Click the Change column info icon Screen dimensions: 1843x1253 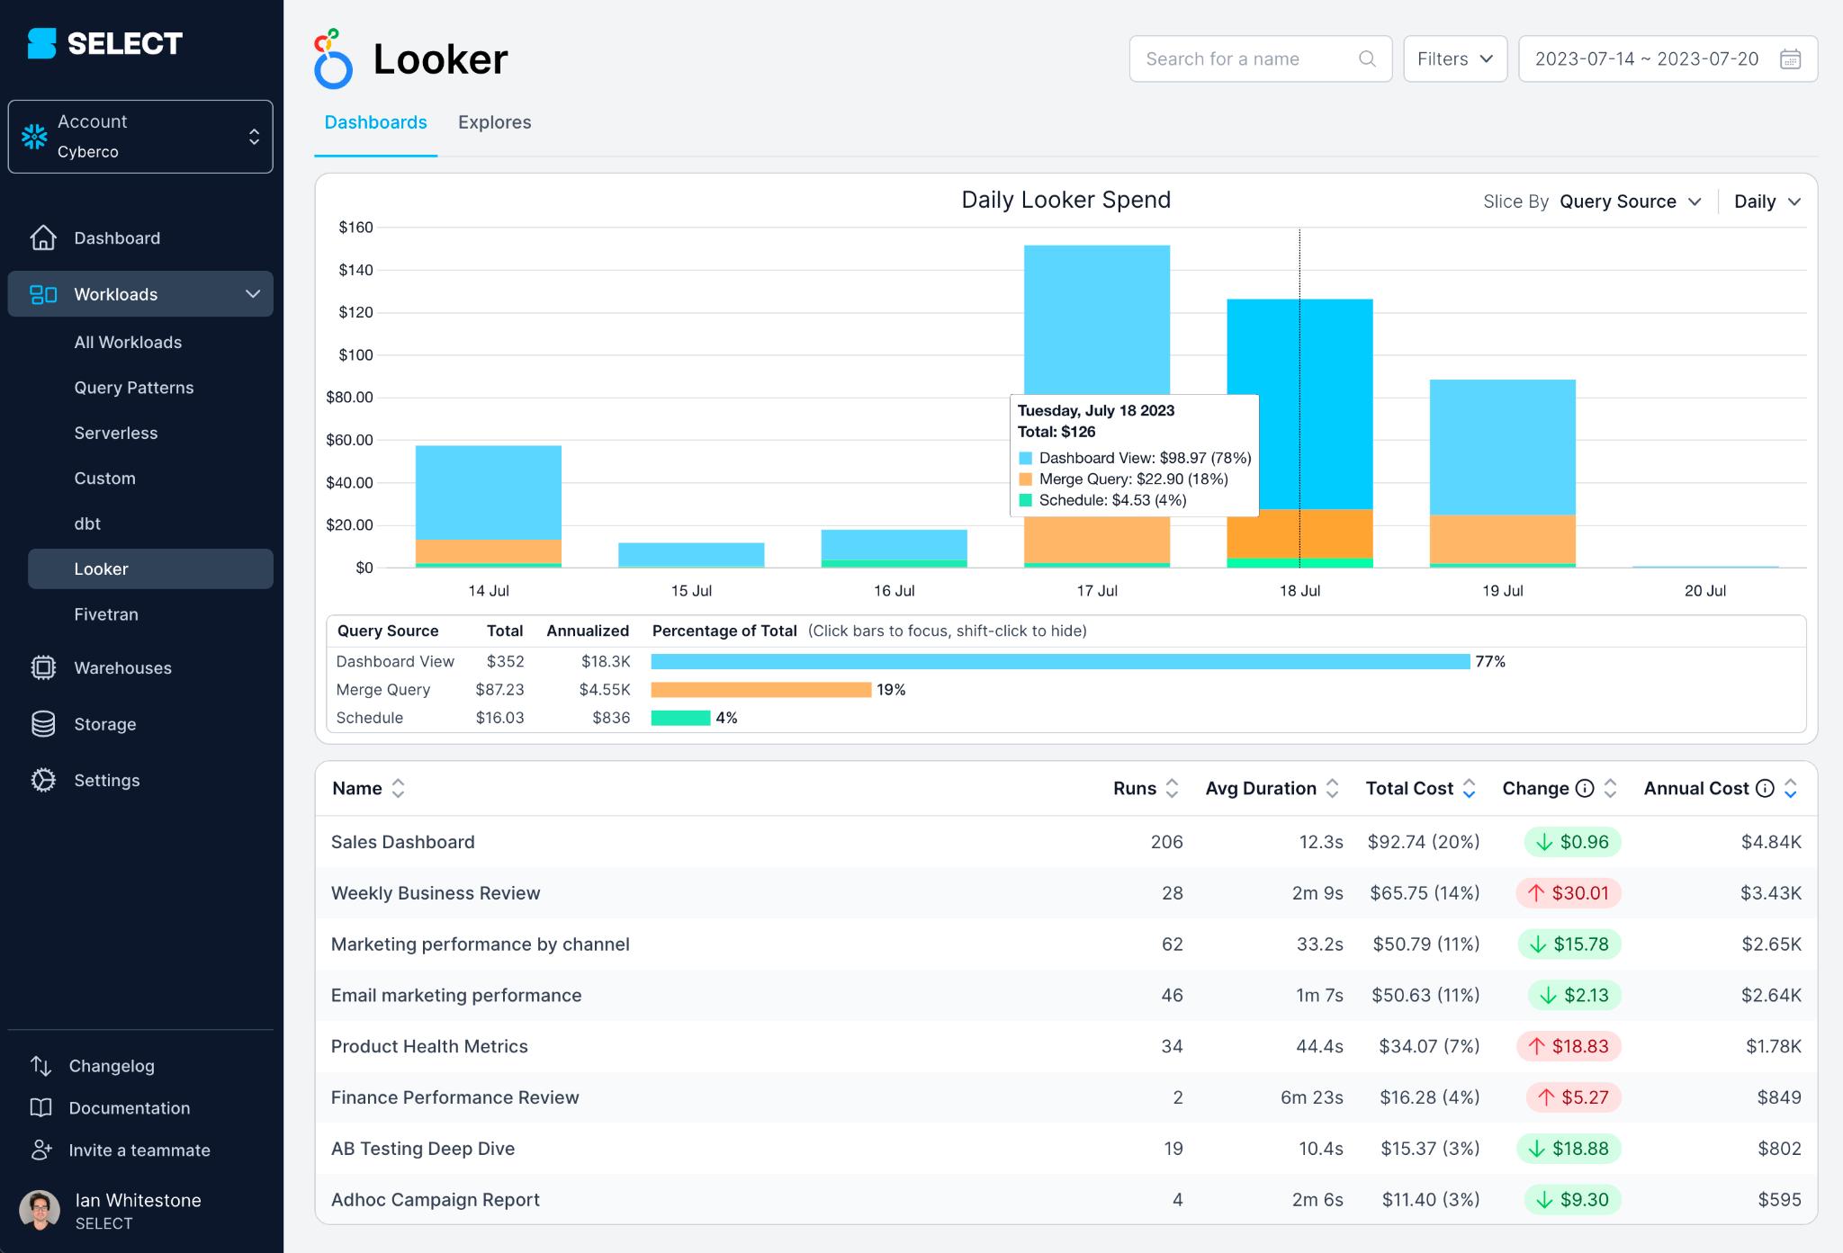click(1585, 789)
